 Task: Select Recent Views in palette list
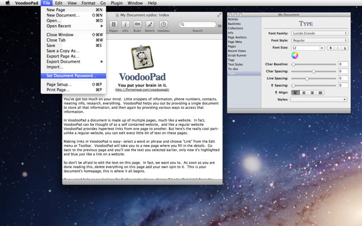coord(244,51)
